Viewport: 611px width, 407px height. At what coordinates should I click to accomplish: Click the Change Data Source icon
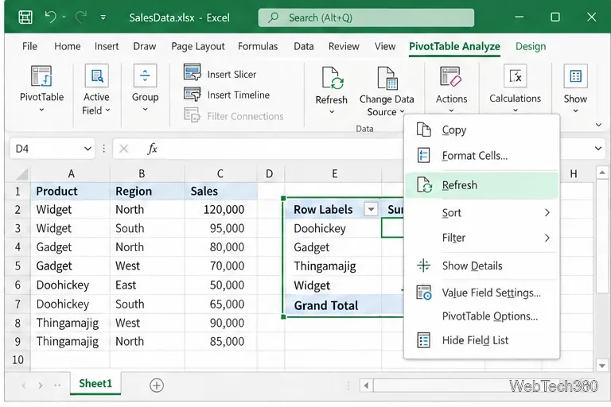tap(387, 78)
